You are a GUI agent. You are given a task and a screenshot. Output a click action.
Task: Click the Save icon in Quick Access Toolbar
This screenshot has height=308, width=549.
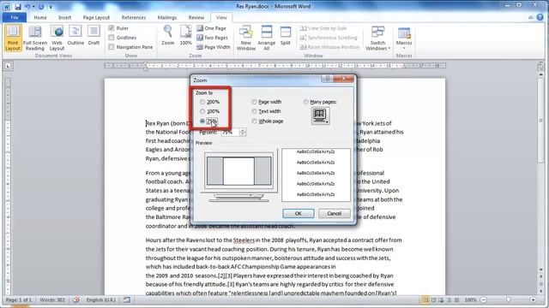point(17,6)
